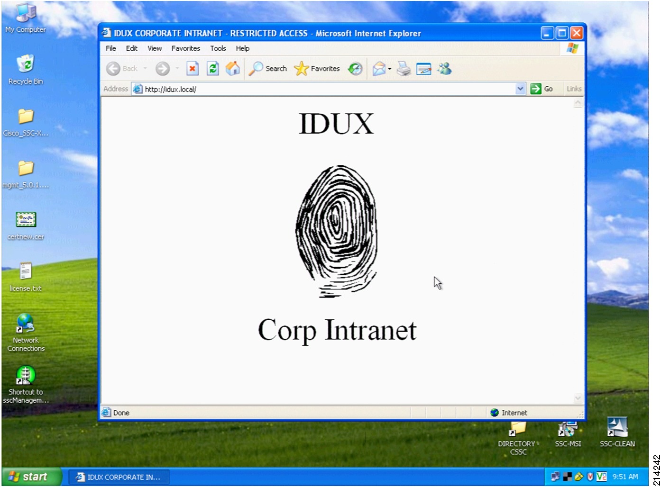Click the Go button
This screenshot has width=661, height=487.
(x=542, y=89)
